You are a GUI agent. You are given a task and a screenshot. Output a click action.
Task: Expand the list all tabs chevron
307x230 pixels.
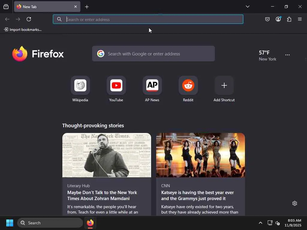point(247,7)
